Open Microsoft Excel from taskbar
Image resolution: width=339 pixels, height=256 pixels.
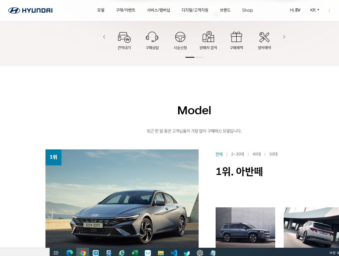click(135, 253)
